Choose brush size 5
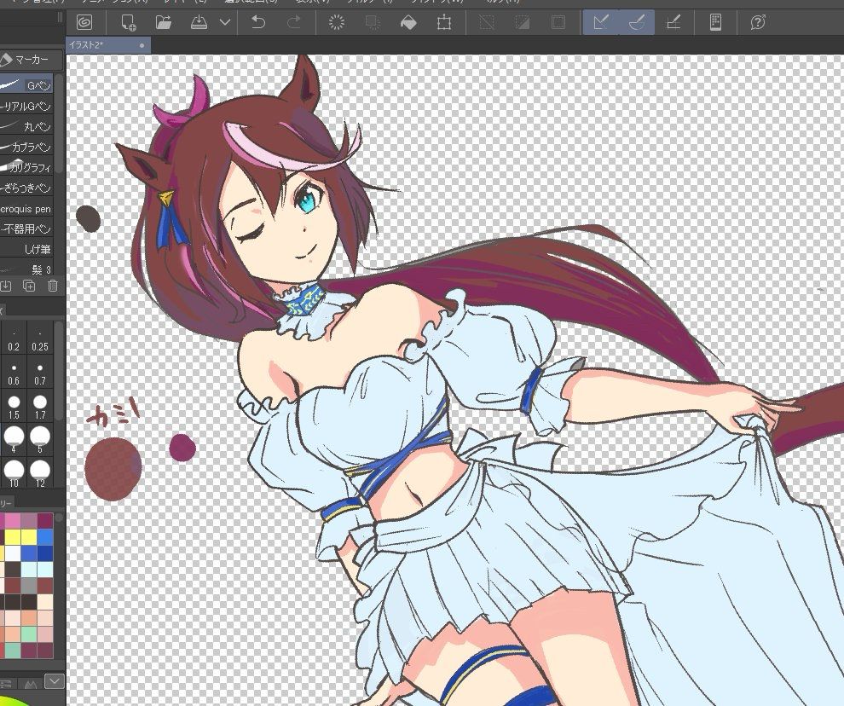 tap(40, 440)
